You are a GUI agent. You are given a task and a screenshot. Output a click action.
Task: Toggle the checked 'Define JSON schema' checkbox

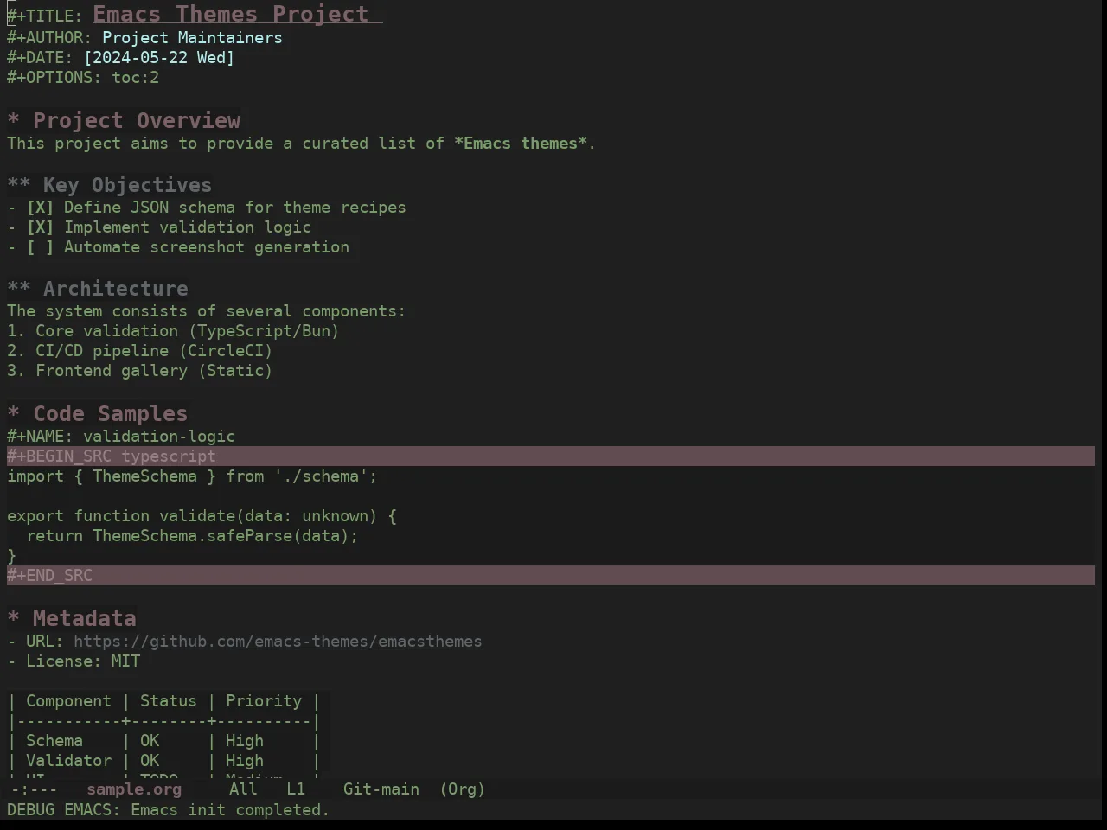click(x=40, y=207)
